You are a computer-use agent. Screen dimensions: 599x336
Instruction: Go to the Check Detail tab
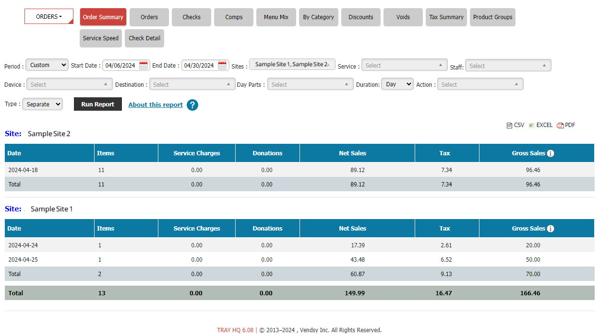click(144, 38)
